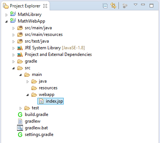Click the focus on active task icon

[x=125, y=6]
